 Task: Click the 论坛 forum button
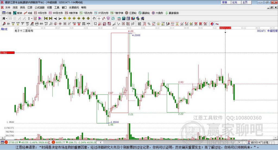click(236, 2)
